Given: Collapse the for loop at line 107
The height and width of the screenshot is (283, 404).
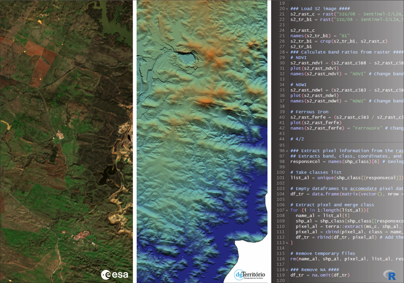Looking at the screenshot, I should click(287, 210).
